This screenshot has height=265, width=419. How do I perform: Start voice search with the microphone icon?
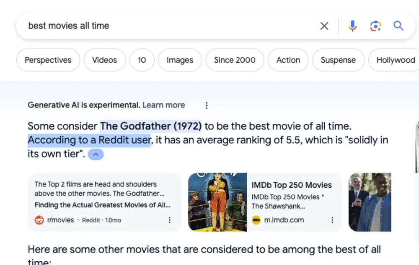pyautogui.click(x=352, y=26)
